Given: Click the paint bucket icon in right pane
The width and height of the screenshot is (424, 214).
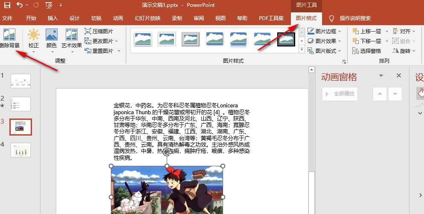Looking at the screenshot, I should tap(421, 93).
